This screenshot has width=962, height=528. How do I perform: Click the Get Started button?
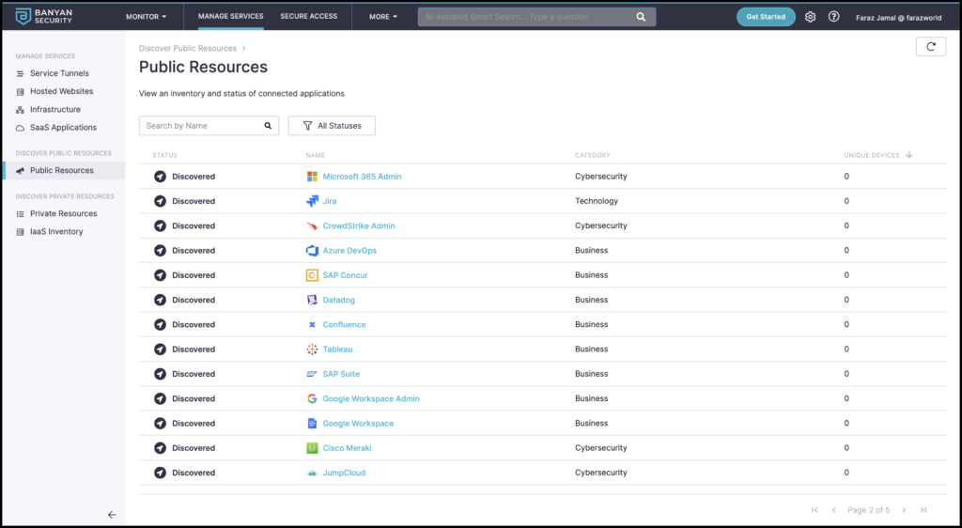(766, 17)
